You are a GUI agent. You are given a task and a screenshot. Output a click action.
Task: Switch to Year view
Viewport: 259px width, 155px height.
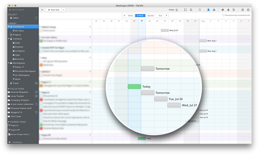tap(160, 16)
